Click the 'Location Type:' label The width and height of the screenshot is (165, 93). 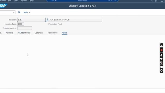[x=11, y=24]
